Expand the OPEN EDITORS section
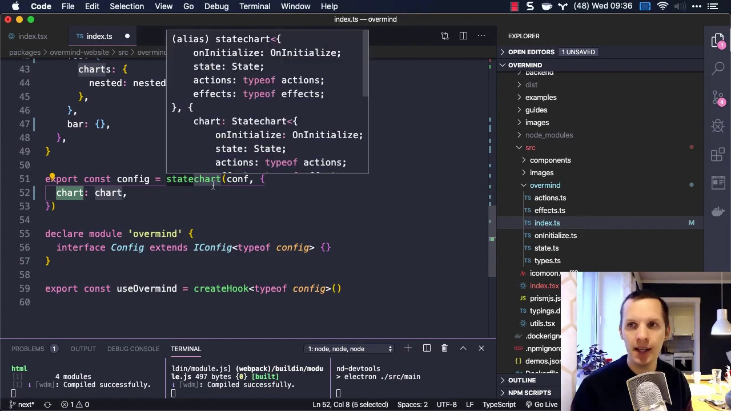Image resolution: width=731 pixels, height=411 pixels. 531,52
